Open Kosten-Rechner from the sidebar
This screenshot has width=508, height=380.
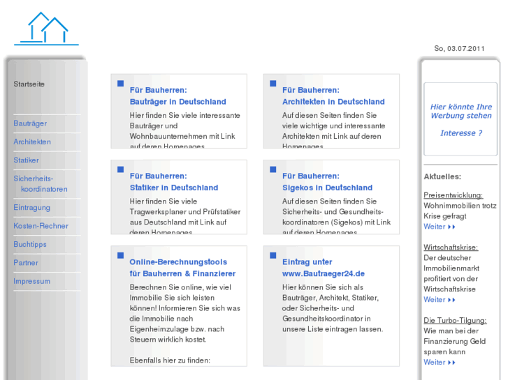(x=41, y=226)
